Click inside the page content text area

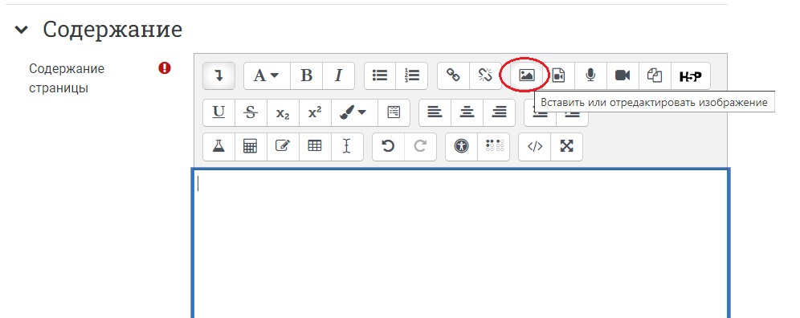tap(461, 244)
